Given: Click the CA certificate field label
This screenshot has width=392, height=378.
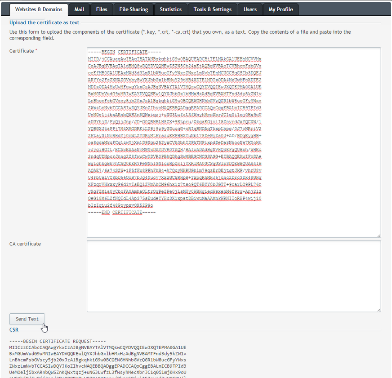Looking at the screenshot, I should coord(25,244).
